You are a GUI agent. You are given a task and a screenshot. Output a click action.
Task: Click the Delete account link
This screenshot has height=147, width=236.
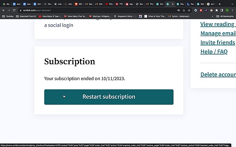coord(218,74)
